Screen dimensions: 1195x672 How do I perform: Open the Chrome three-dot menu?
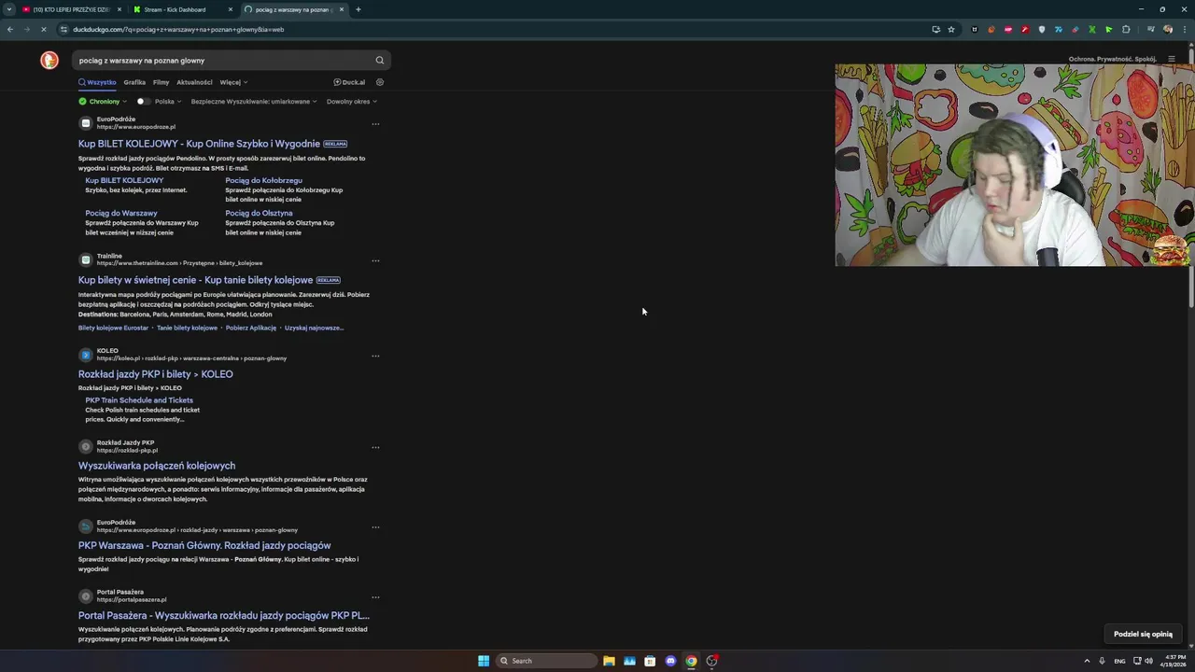tap(1185, 29)
